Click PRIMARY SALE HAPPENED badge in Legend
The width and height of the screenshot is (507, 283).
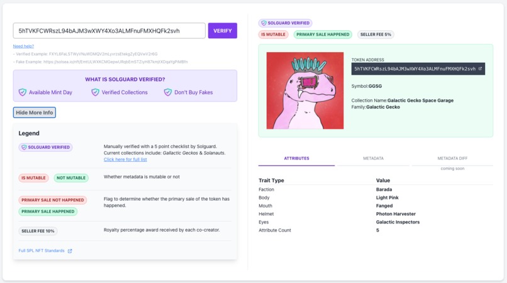(x=48, y=211)
